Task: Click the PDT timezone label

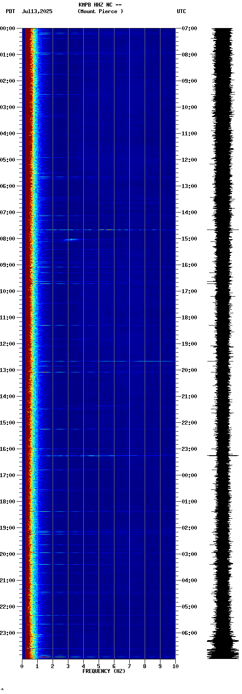Action: (x=10, y=11)
